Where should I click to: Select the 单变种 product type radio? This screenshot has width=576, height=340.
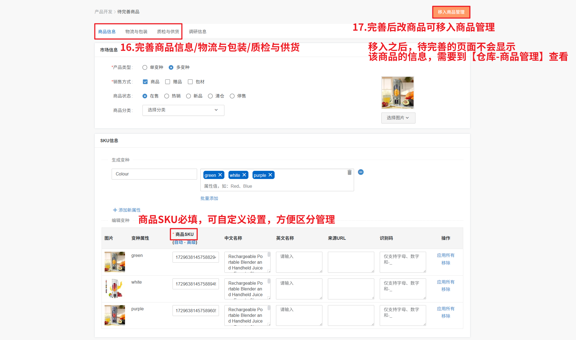(145, 67)
